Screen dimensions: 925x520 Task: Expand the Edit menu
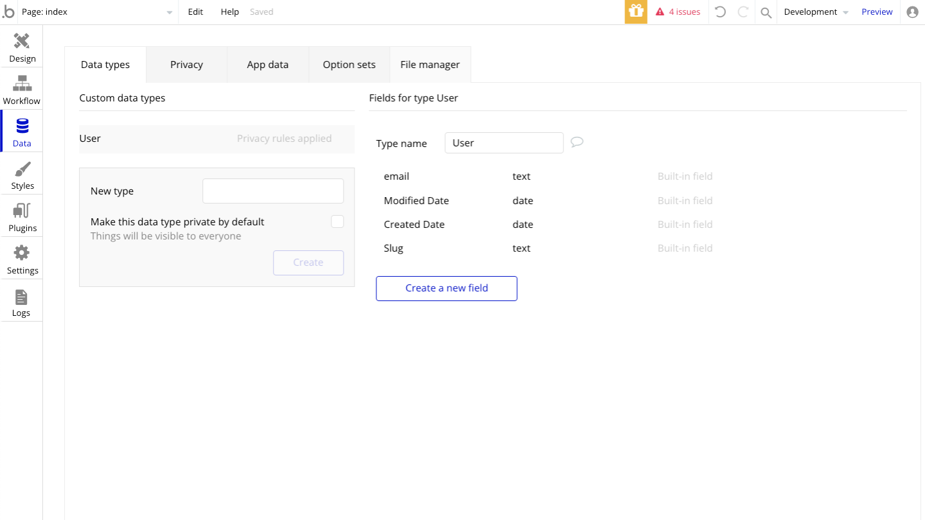[195, 12]
